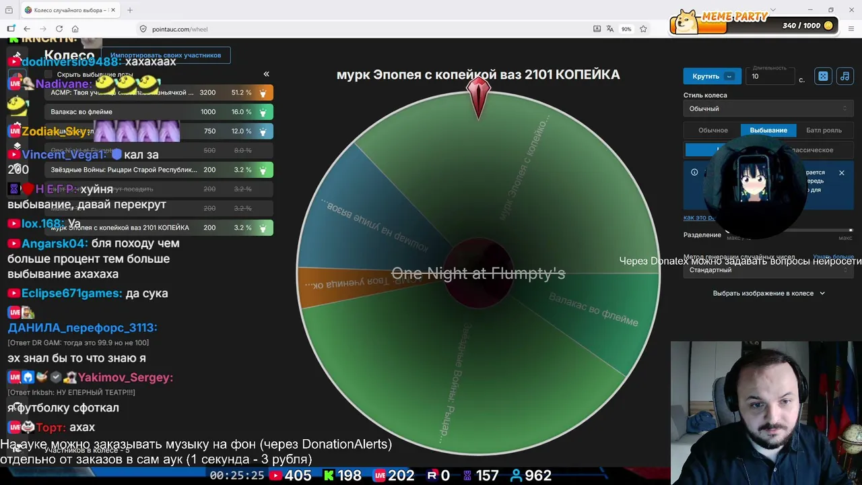The image size is (862, 485).
Task: Click the install-app icon in address bar
Action: coord(597,29)
